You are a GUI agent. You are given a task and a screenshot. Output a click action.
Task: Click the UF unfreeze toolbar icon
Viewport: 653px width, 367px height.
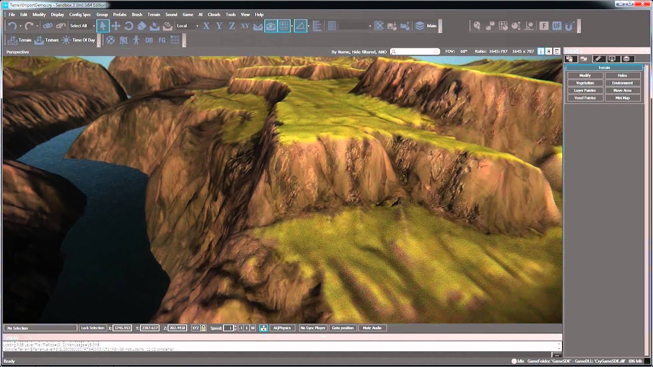557,25
